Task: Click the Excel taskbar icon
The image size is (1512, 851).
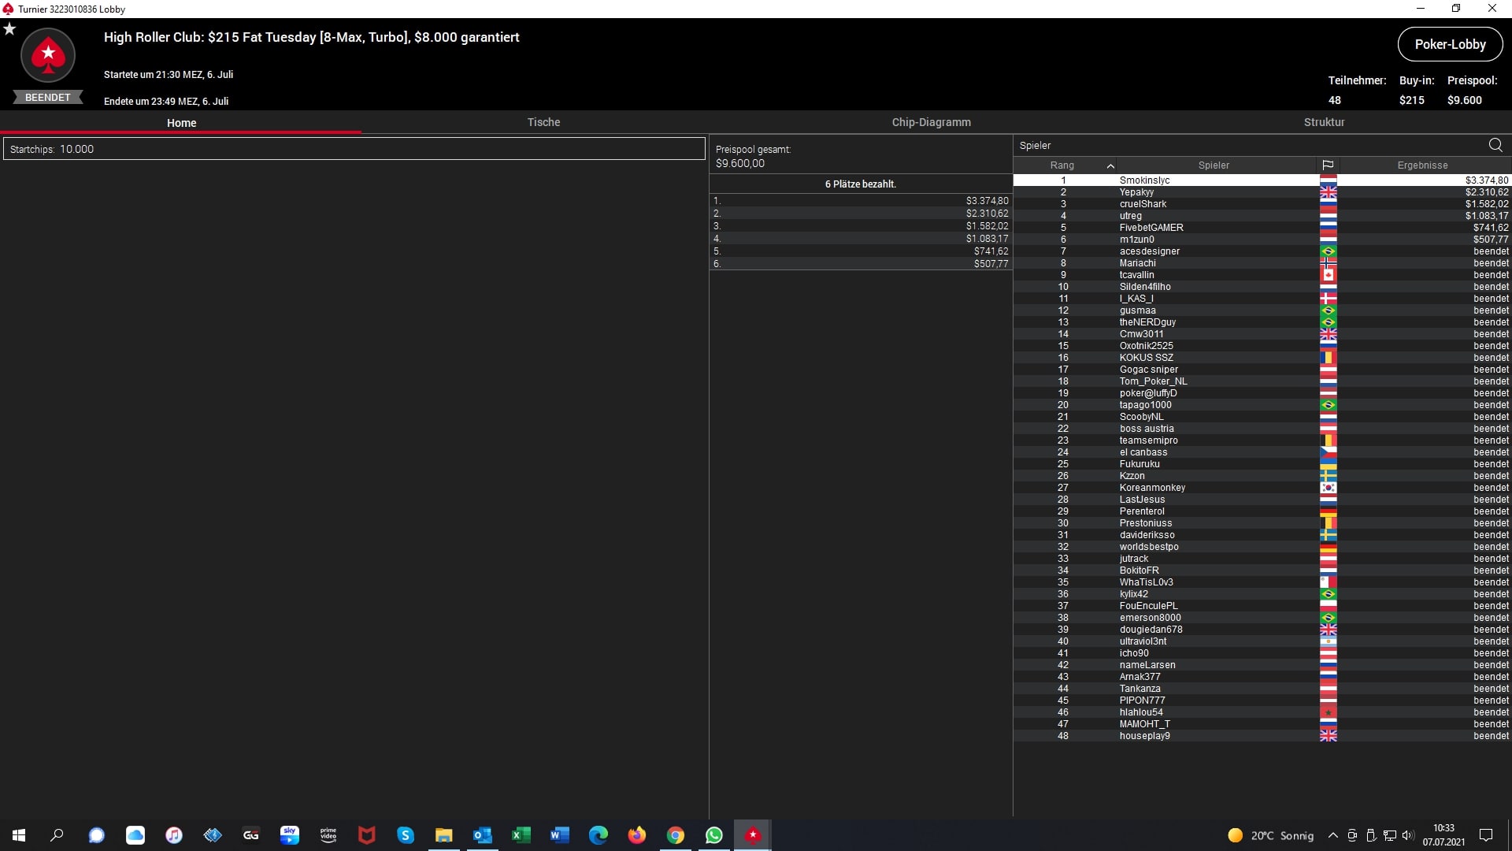Action: click(521, 835)
